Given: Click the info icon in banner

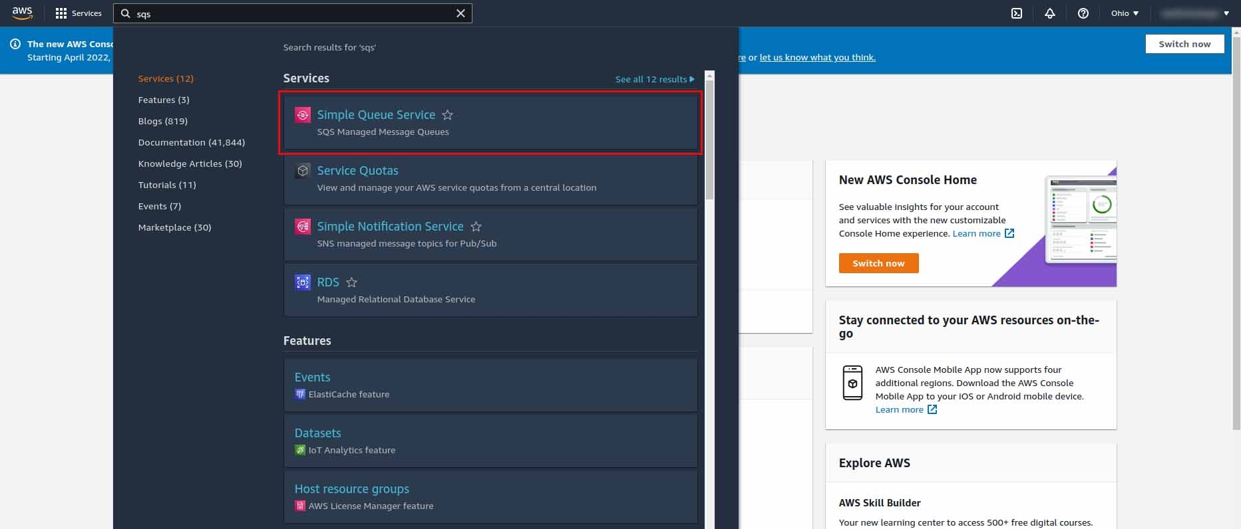Looking at the screenshot, I should pyautogui.click(x=15, y=44).
